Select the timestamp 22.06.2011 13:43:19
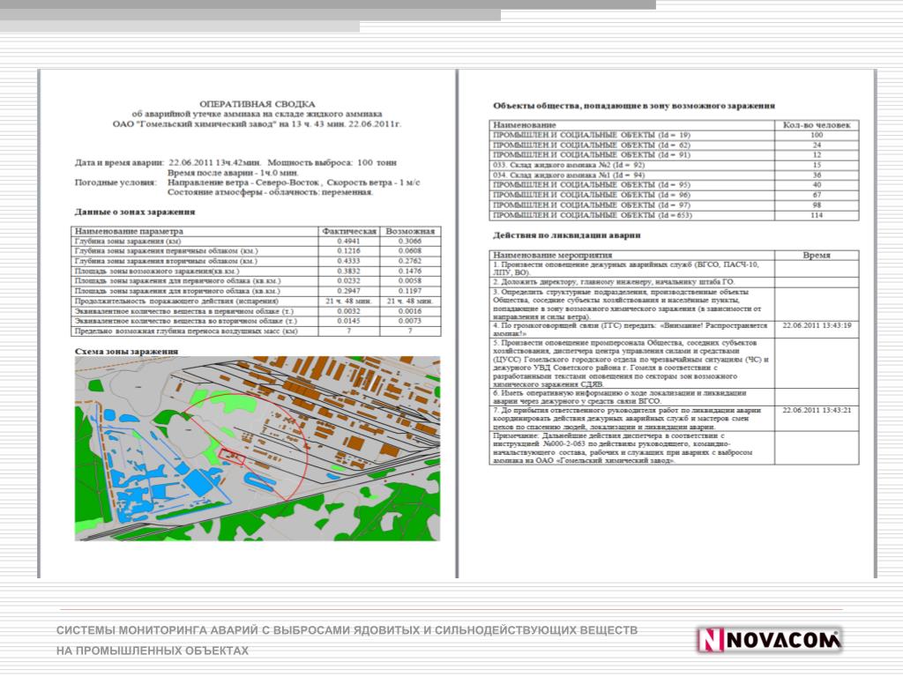The height and width of the screenshot is (677, 903). (x=817, y=326)
